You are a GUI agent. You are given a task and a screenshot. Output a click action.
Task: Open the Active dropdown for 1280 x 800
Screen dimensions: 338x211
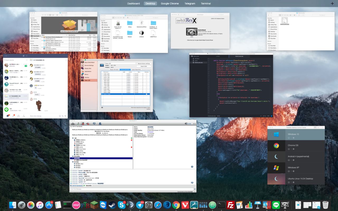point(130,74)
